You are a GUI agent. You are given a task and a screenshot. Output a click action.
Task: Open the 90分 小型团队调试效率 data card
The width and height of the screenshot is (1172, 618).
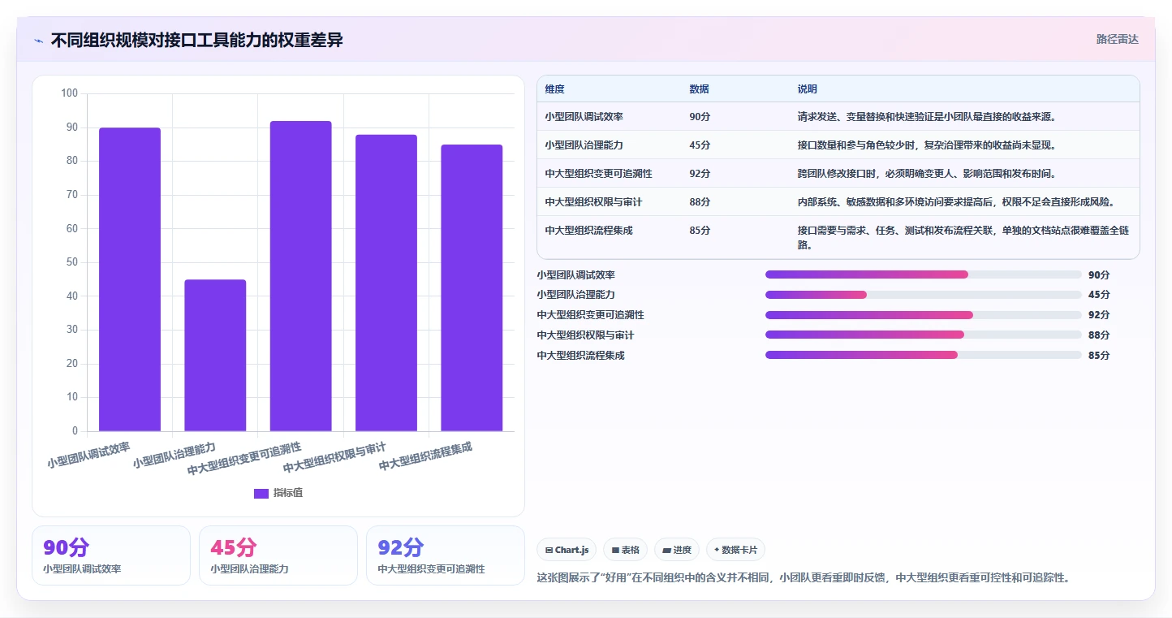111,555
